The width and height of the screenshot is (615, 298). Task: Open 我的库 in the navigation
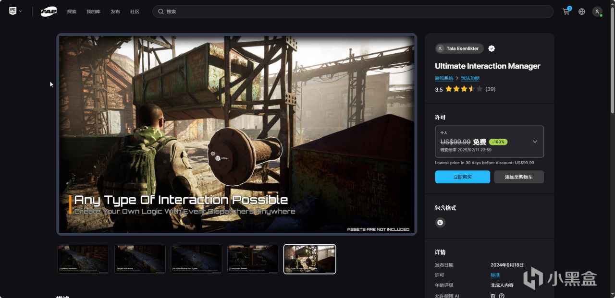[94, 12]
